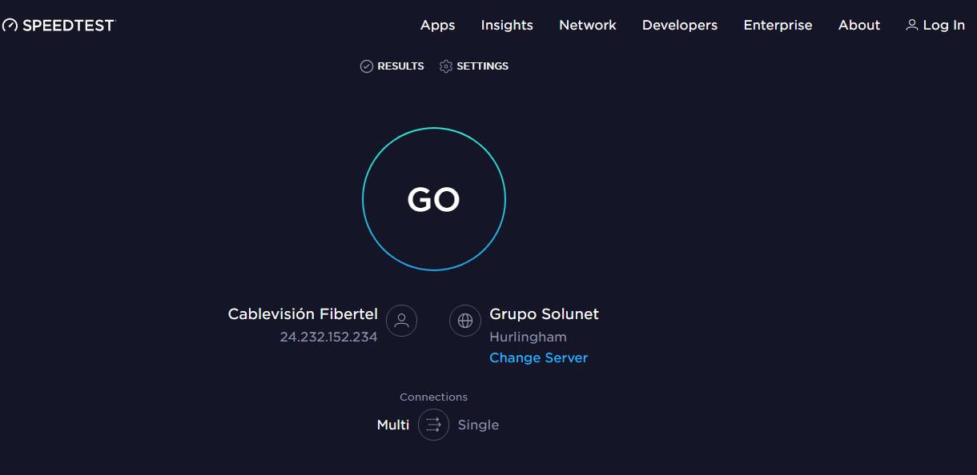The height and width of the screenshot is (475, 977).
Task: Click the Results checkmark icon
Action: coord(367,66)
